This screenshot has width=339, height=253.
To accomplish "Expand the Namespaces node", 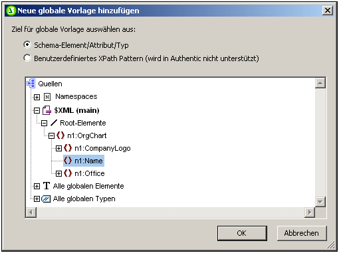I will 37,97.
